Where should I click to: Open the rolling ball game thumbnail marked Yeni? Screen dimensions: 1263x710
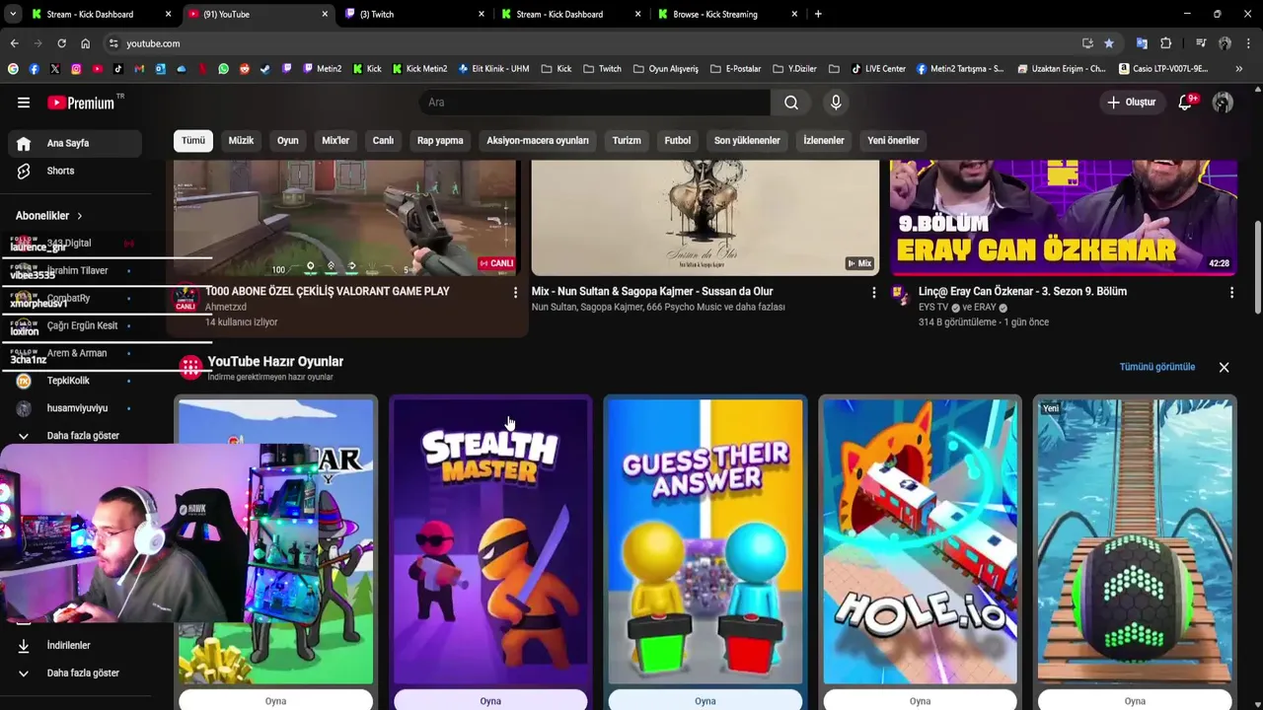[1135, 541]
